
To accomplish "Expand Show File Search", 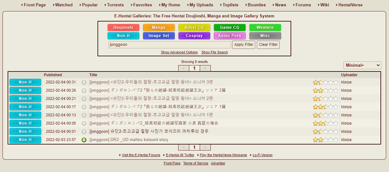I will [215, 52].
